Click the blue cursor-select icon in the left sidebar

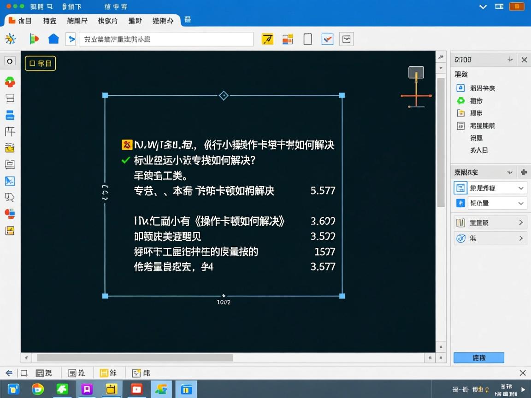coord(10,181)
